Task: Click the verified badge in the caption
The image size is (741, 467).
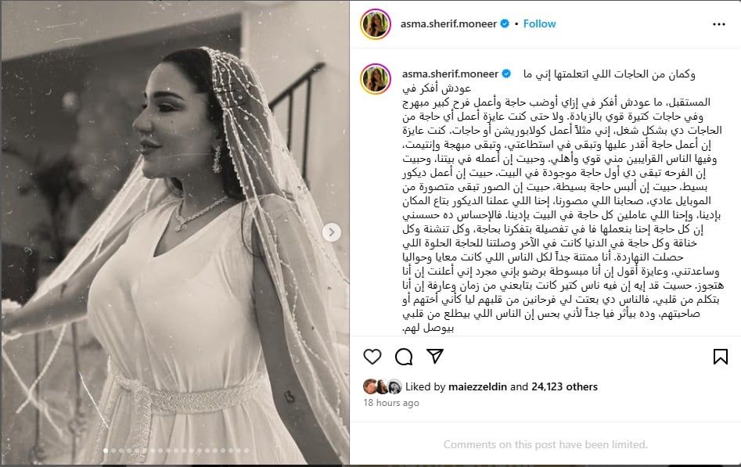Action: click(506, 74)
